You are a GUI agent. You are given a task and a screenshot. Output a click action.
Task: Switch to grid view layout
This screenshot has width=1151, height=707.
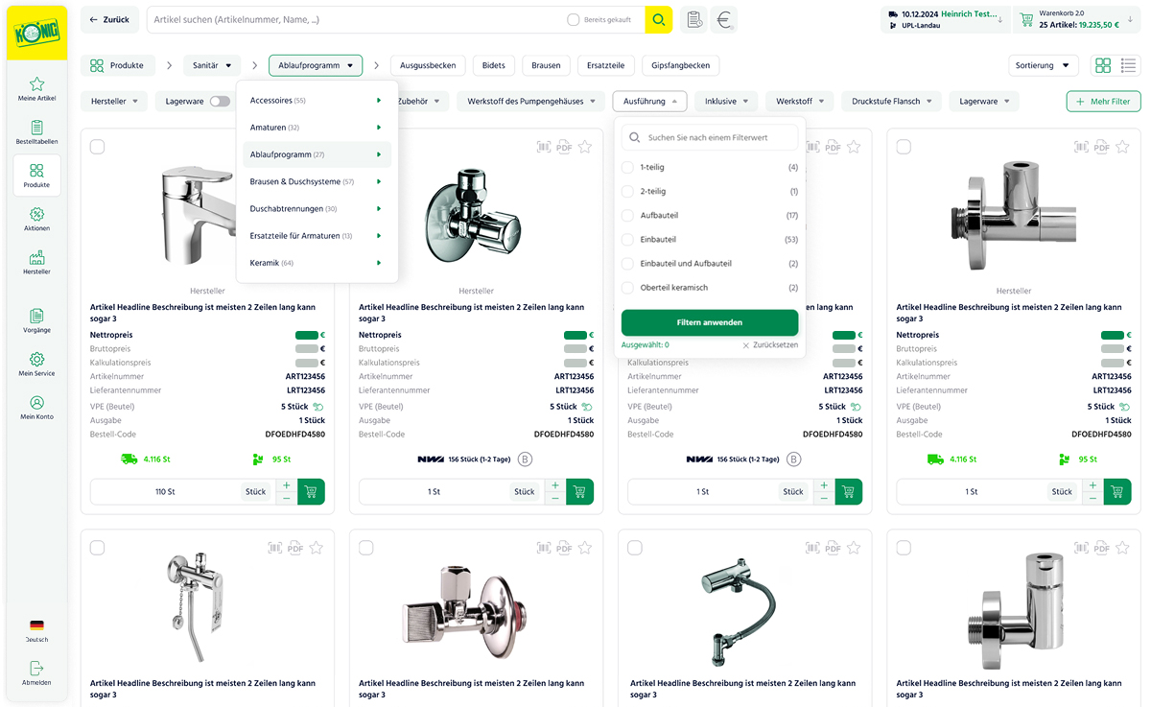click(1103, 65)
